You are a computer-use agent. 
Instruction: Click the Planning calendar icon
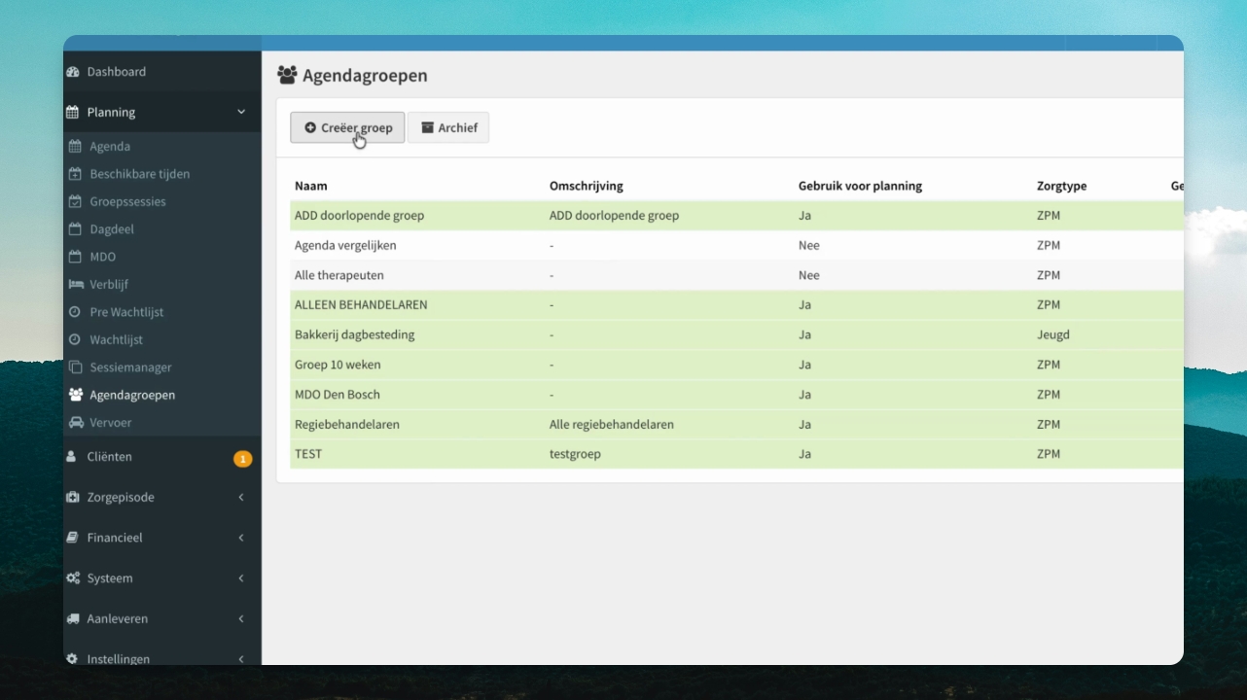(x=73, y=113)
